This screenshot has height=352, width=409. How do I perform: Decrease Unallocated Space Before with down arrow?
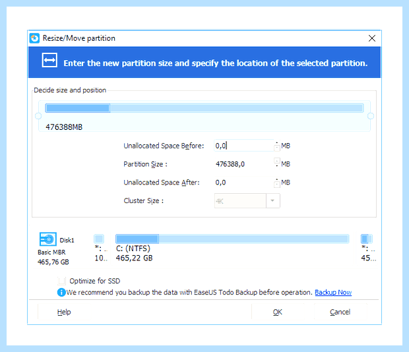[277, 148]
